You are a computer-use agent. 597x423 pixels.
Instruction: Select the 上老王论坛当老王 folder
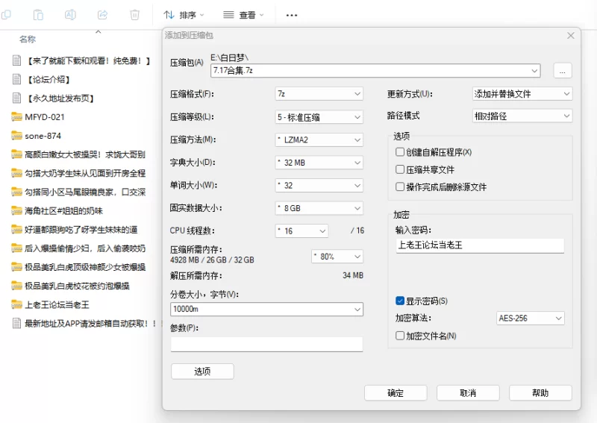tap(57, 304)
